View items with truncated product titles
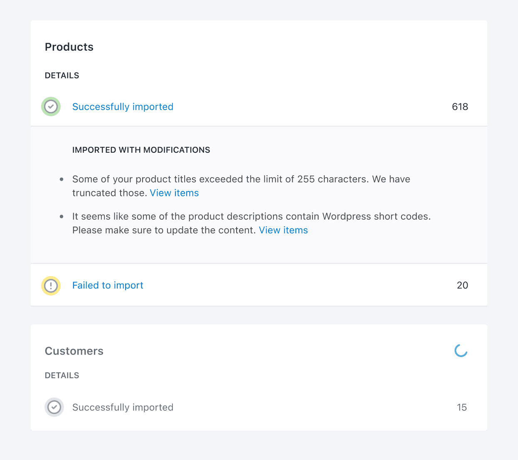The height and width of the screenshot is (460, 518). (x=174, y=193)
